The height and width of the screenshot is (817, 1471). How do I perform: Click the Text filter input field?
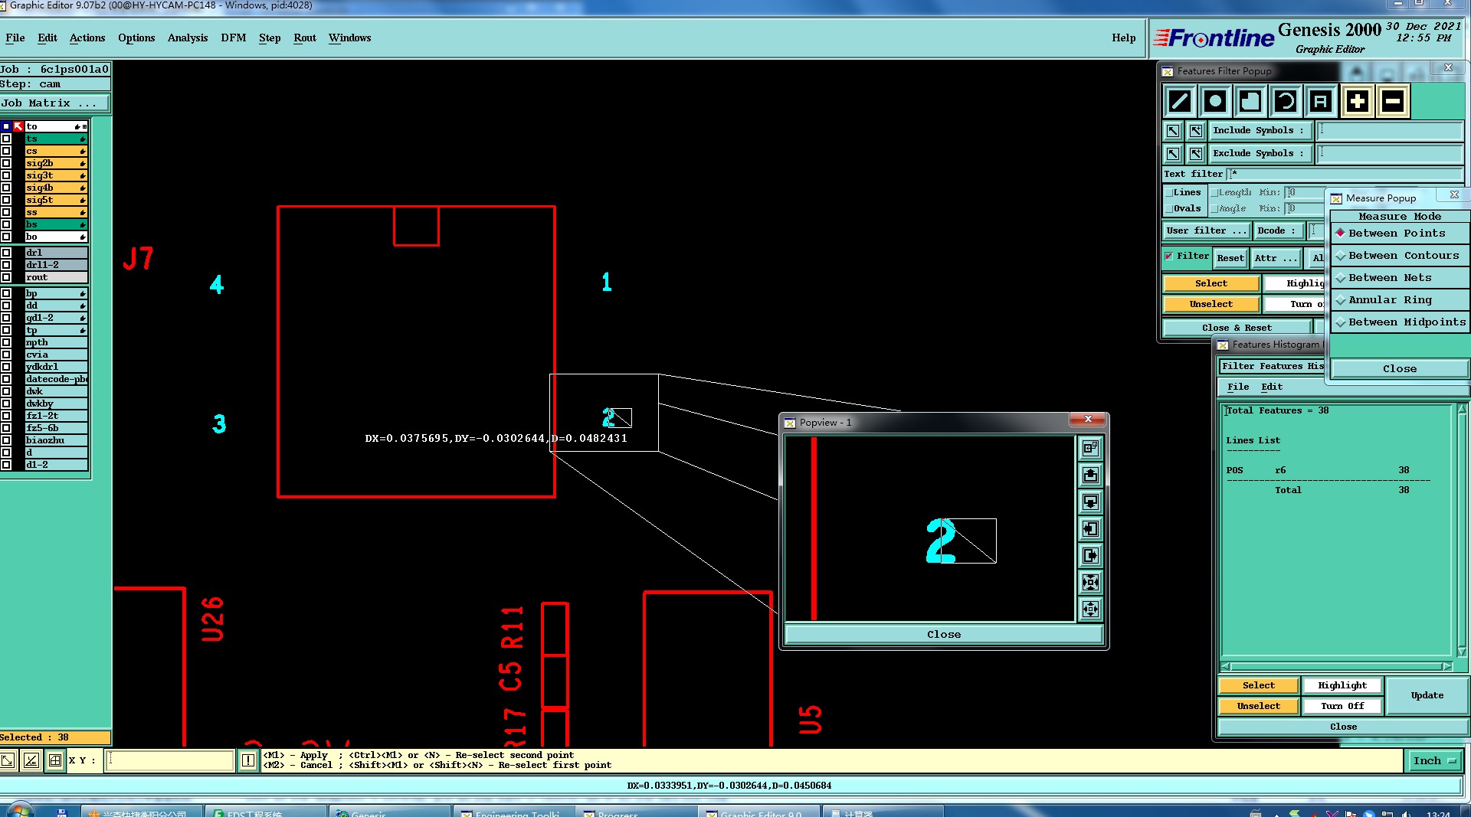tap(1345, 175)
